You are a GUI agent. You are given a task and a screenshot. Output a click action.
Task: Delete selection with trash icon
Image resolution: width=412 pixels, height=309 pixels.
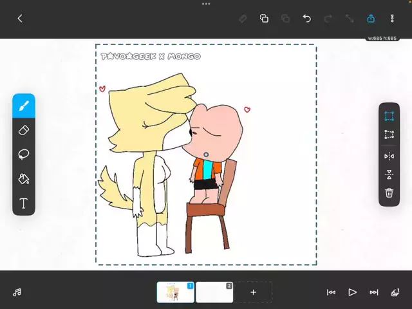(x=389, y=193)
